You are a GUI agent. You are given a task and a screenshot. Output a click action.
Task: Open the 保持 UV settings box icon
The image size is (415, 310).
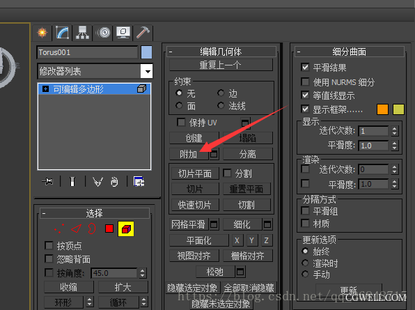[x=245, y=123]
